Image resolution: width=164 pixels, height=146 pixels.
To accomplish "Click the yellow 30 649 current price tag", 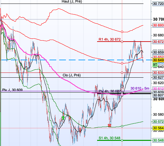I will [x=158, y=60].
